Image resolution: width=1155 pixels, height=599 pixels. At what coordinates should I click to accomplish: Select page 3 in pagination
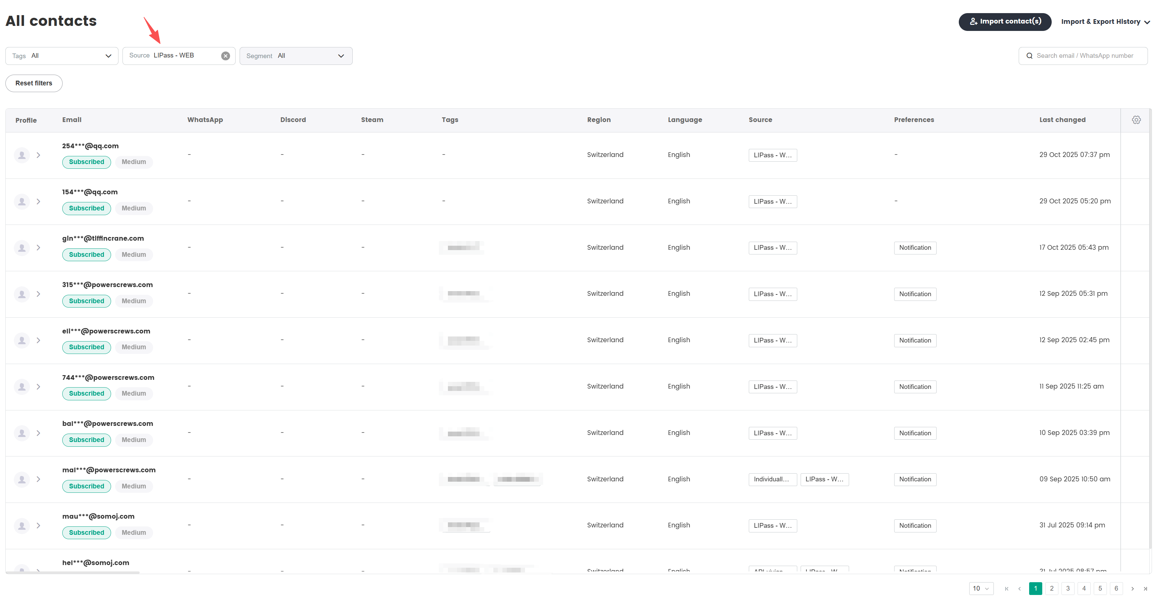click(x=1067, y=588)
